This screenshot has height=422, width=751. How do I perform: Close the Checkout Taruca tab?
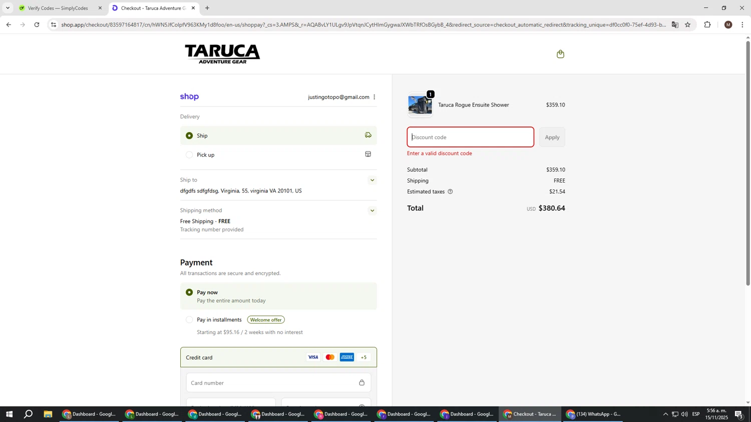coord(193,8)
